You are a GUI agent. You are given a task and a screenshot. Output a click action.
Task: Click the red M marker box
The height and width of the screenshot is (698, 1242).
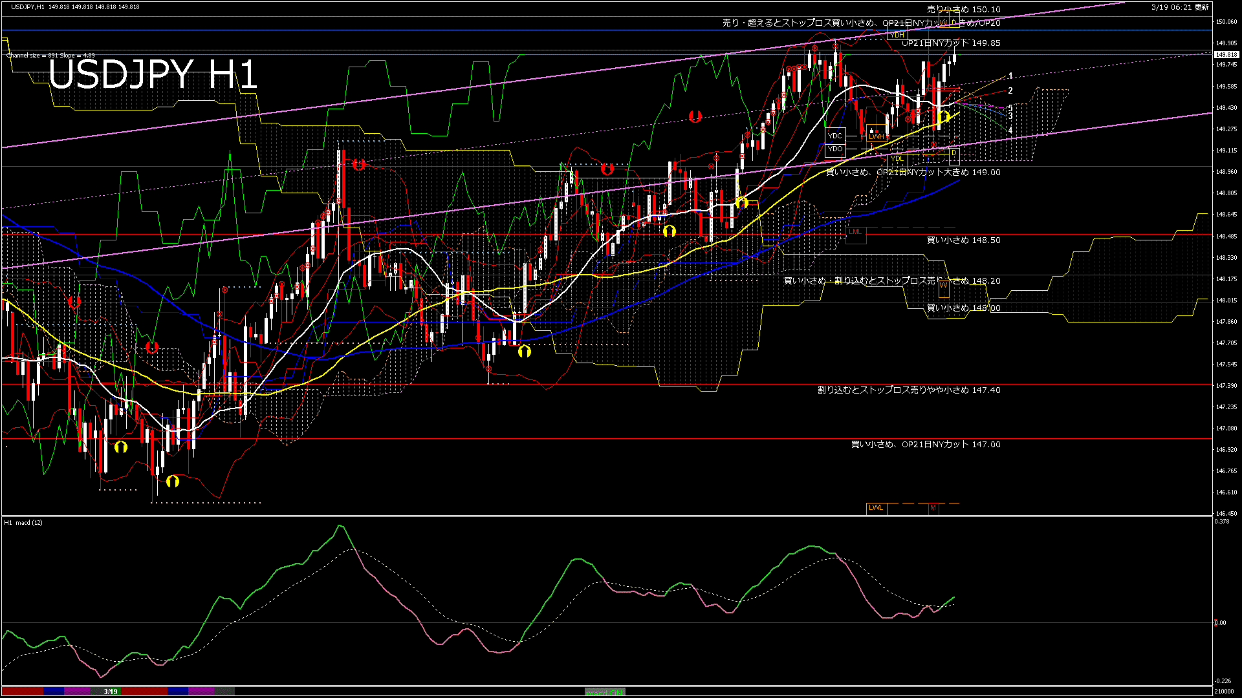point(933,508)
